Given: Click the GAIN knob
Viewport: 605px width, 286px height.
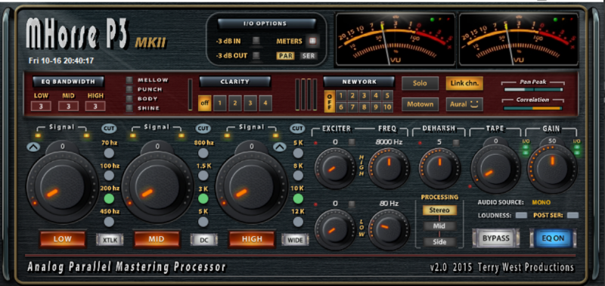Looking at the screenshot, I should click(553, 168).
